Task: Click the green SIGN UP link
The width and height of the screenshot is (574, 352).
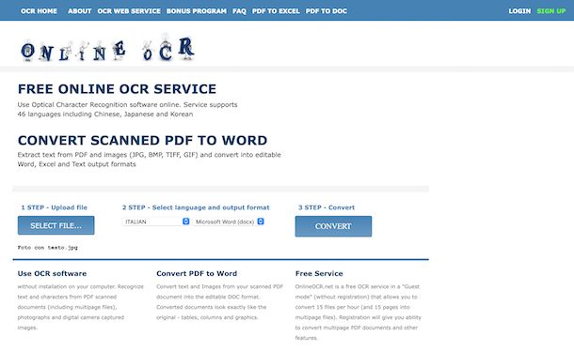Action: point(550,11)
